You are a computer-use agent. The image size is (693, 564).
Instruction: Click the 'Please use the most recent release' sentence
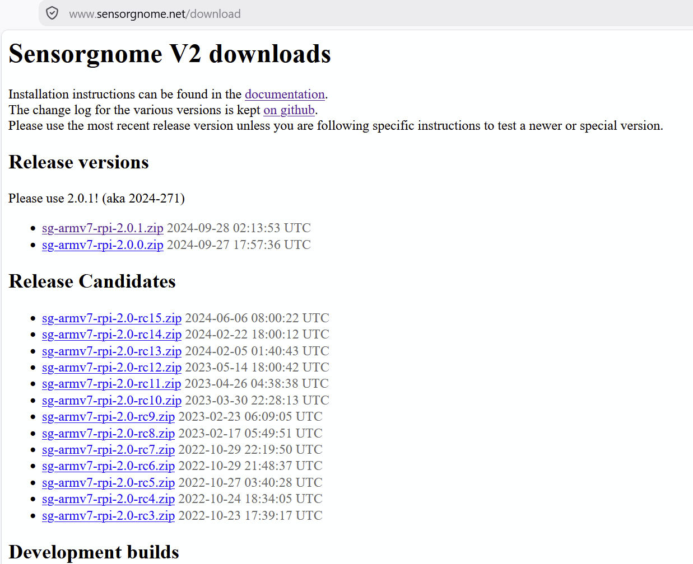tap(336, 125)
